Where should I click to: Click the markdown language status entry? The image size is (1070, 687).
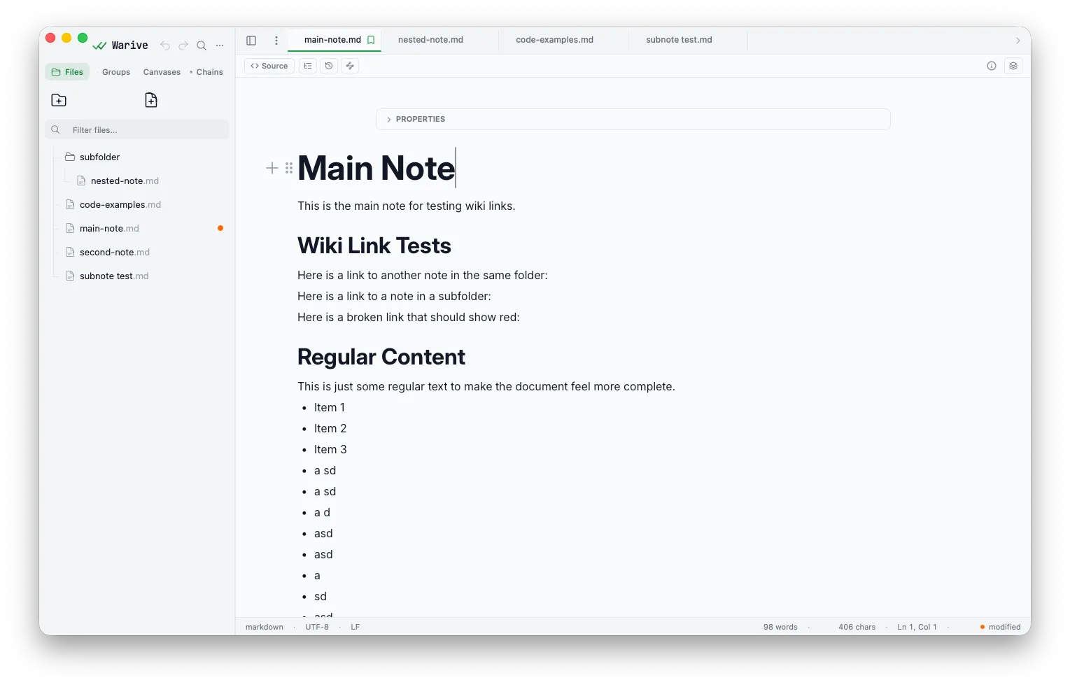tap(265, 627)
